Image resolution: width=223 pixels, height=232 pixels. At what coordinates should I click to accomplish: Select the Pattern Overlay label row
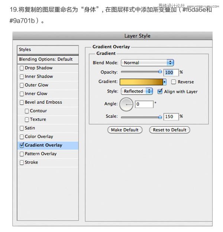pos(48,154)
